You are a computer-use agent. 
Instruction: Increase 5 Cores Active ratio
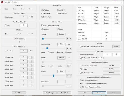coord(33,73)
